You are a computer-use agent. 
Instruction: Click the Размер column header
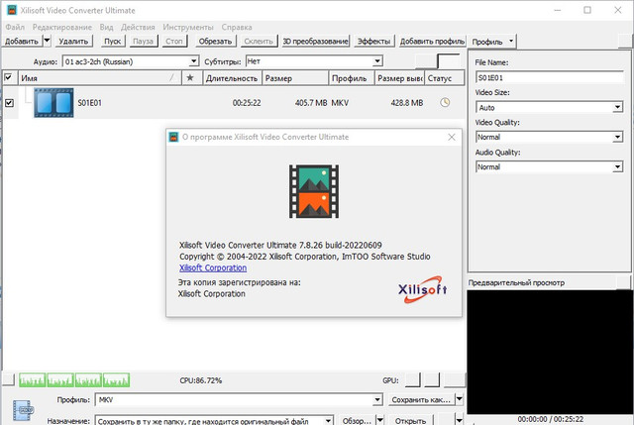pos(295,77)
